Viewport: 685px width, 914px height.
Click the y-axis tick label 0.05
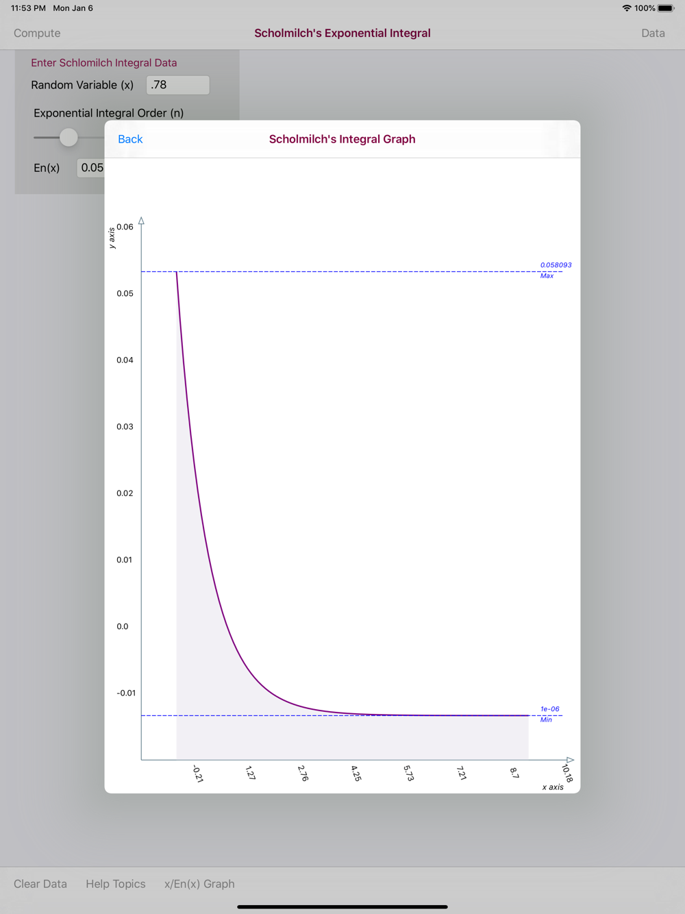(125, 293)
